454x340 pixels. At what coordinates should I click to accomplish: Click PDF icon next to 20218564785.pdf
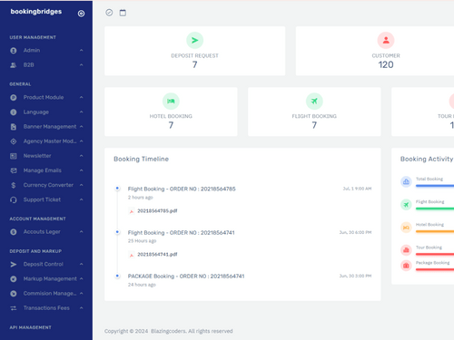(x=132, y=211)
